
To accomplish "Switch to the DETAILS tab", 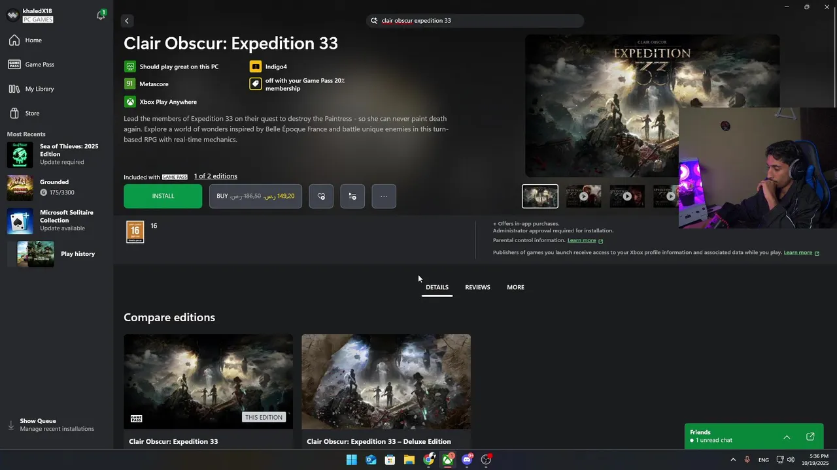I will [437, 287].
